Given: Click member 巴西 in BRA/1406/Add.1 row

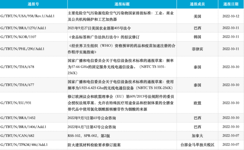Looking at the screenshot, I should 197,127.
